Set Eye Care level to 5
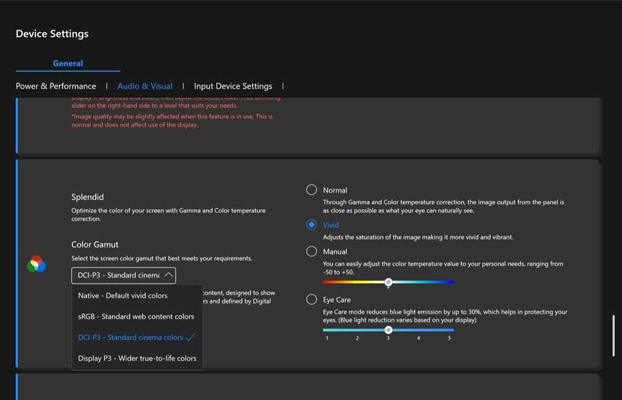Screen dimensions: 622x400 [x=449, y=330]
